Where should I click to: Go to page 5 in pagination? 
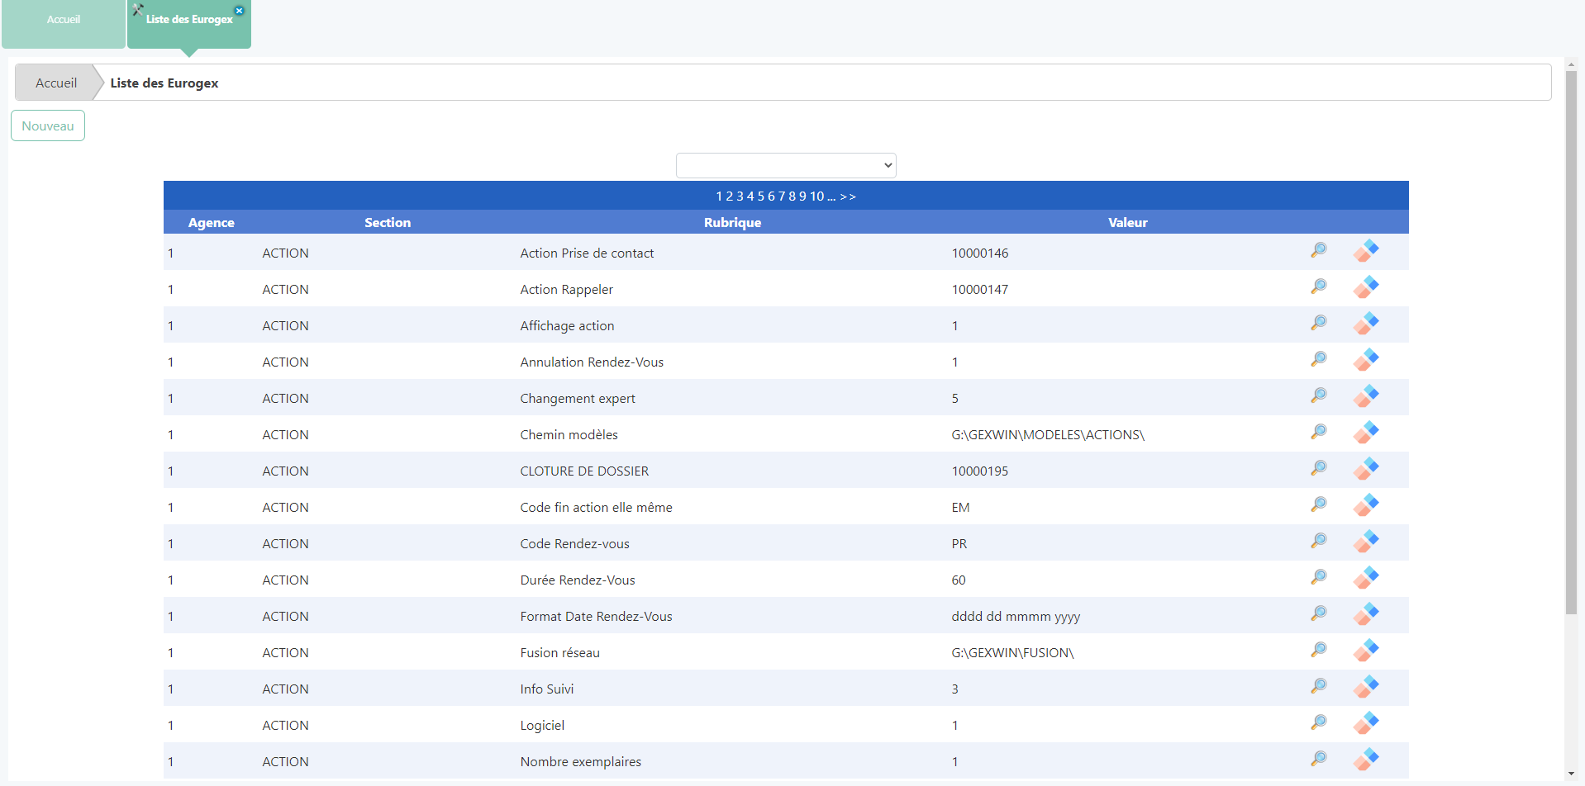point(761,196)
